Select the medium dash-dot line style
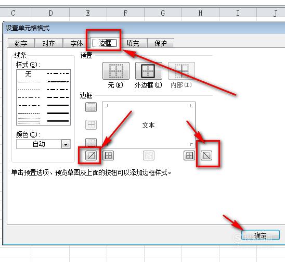 (58, 90)
